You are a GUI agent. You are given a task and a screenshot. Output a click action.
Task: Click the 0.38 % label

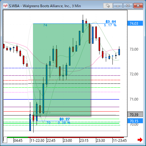[64, 123]
